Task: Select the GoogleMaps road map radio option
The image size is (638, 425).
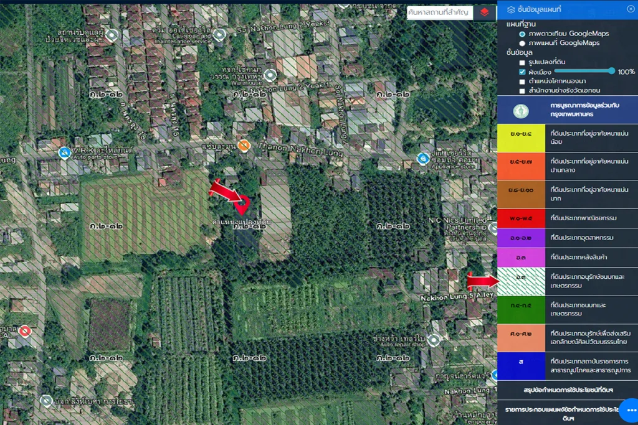Action: 522,43
